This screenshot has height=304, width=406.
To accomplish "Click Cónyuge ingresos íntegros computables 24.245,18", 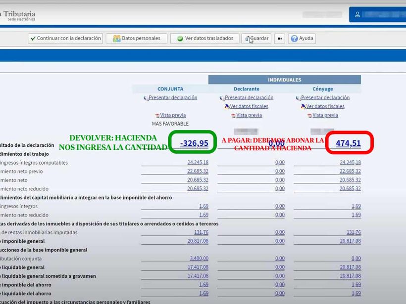I will (351, 162).
